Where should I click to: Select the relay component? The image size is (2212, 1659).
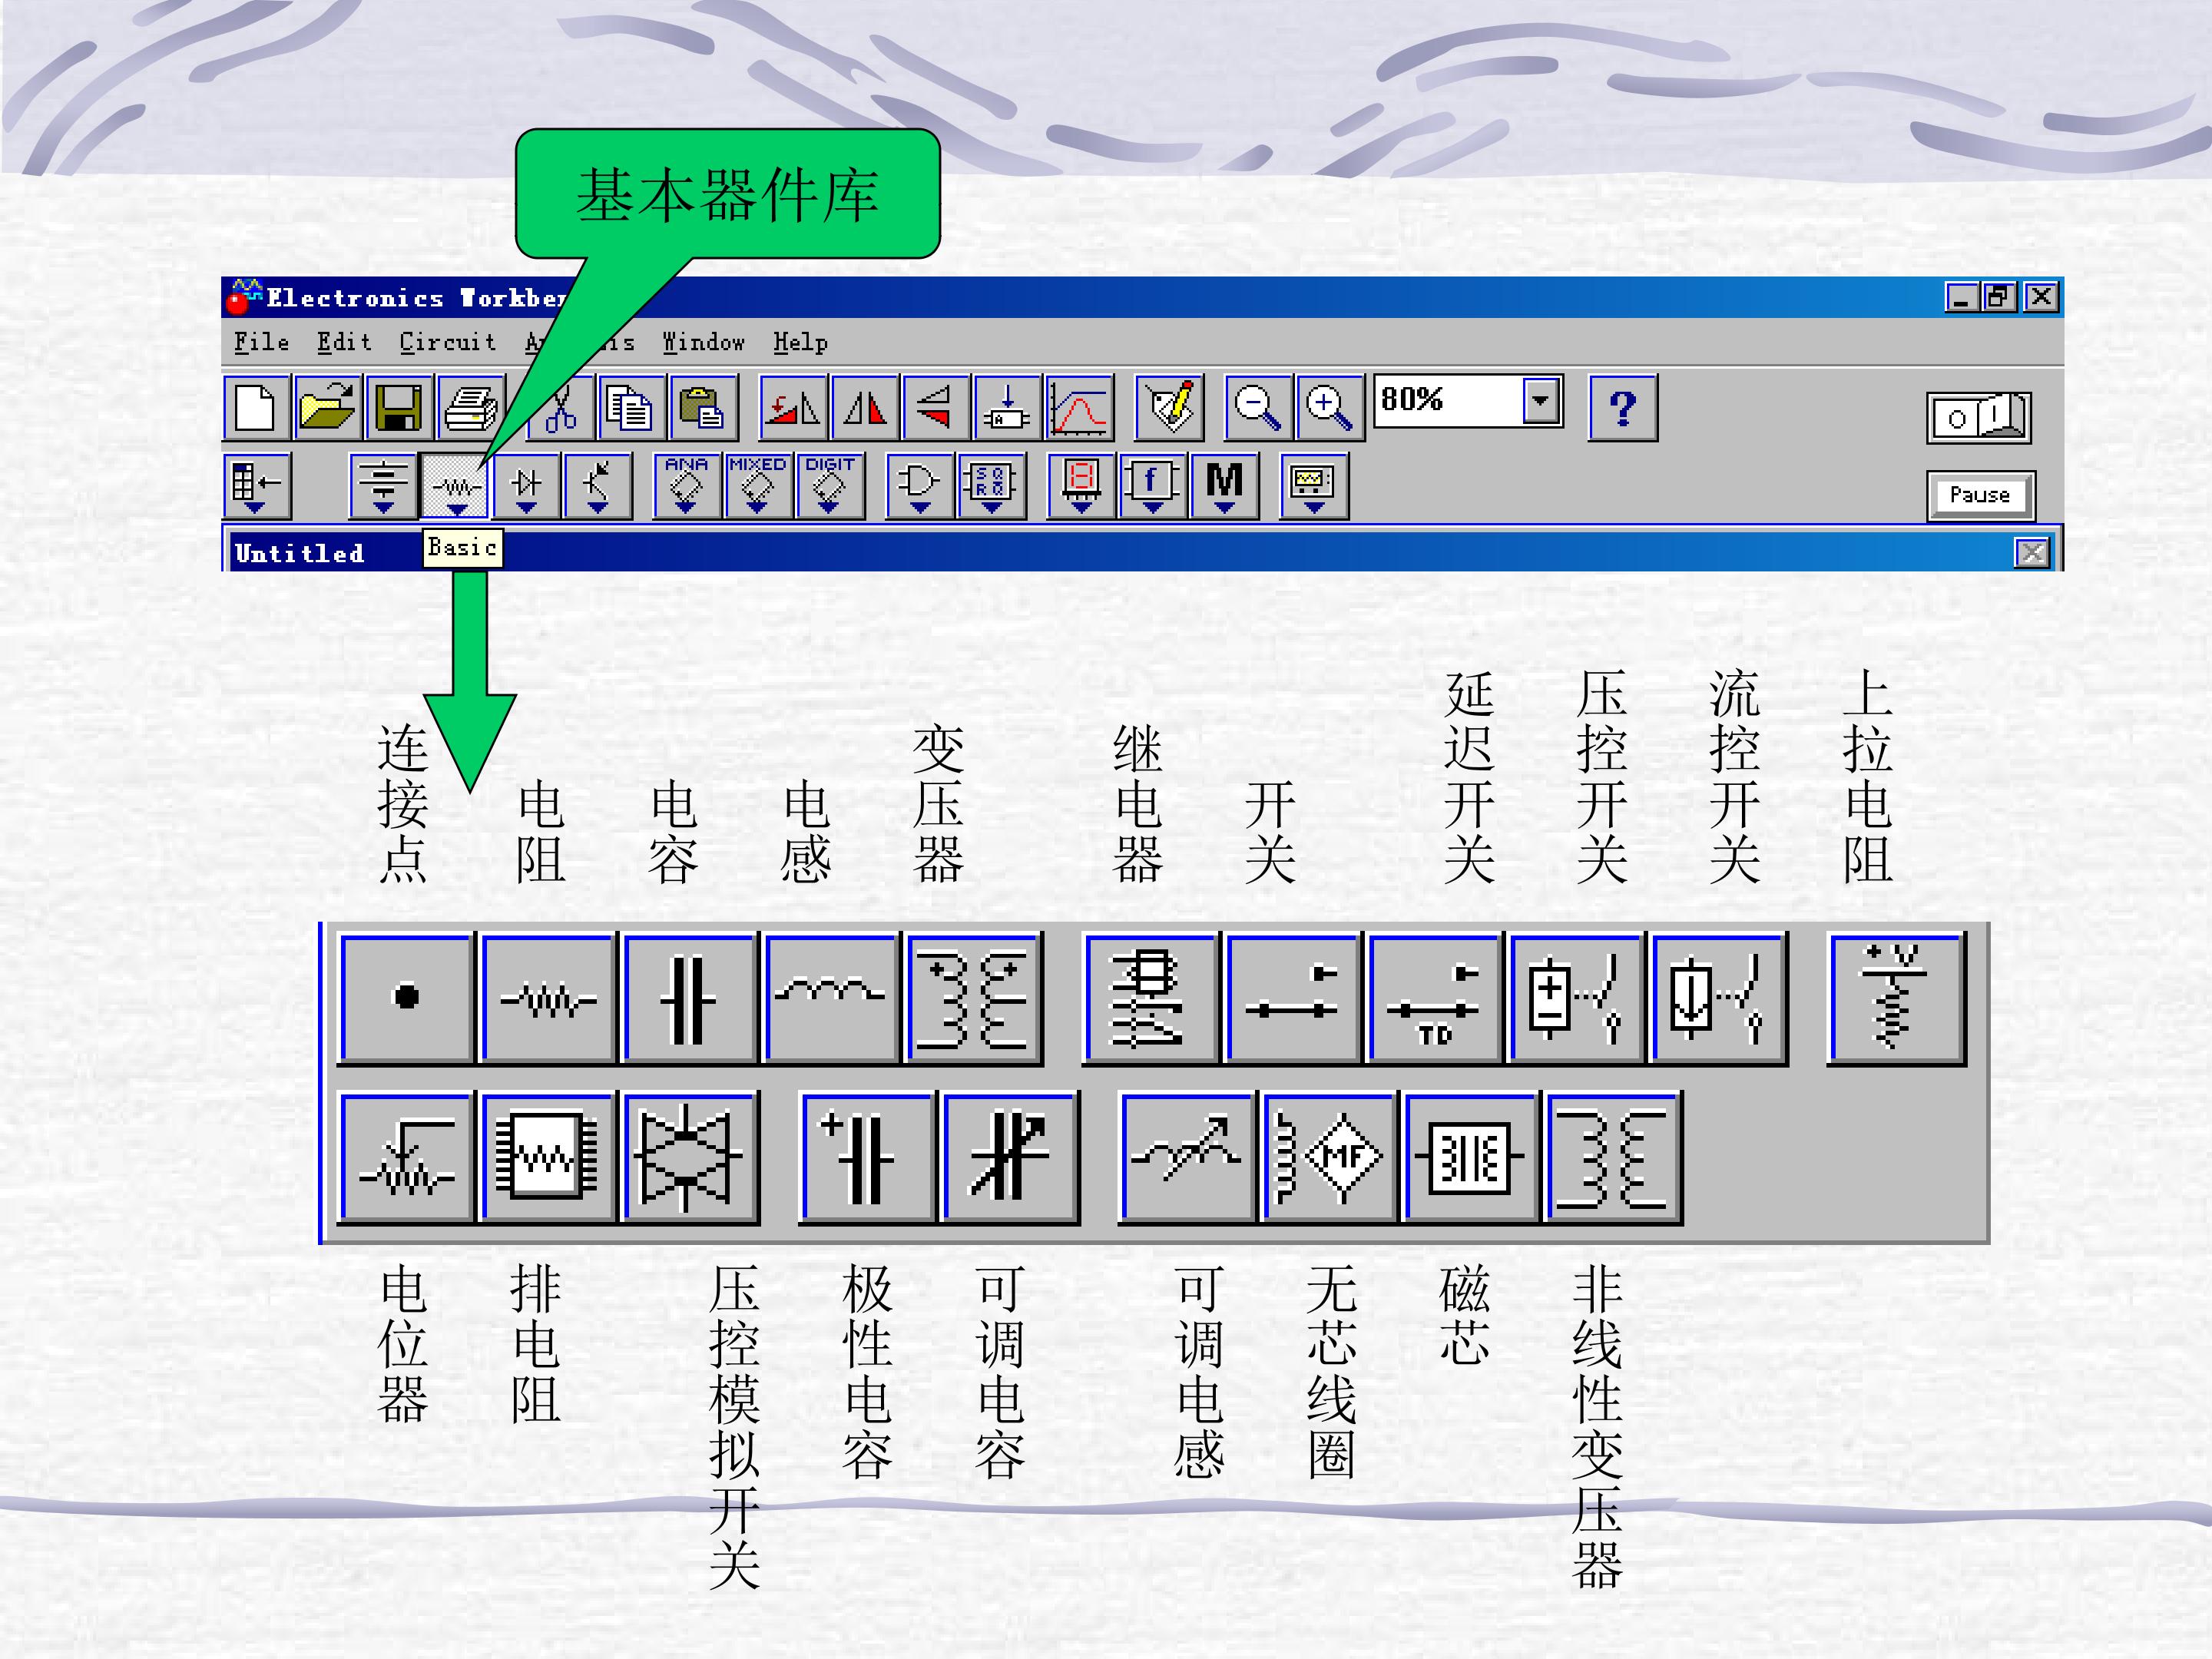(1151, 998)
